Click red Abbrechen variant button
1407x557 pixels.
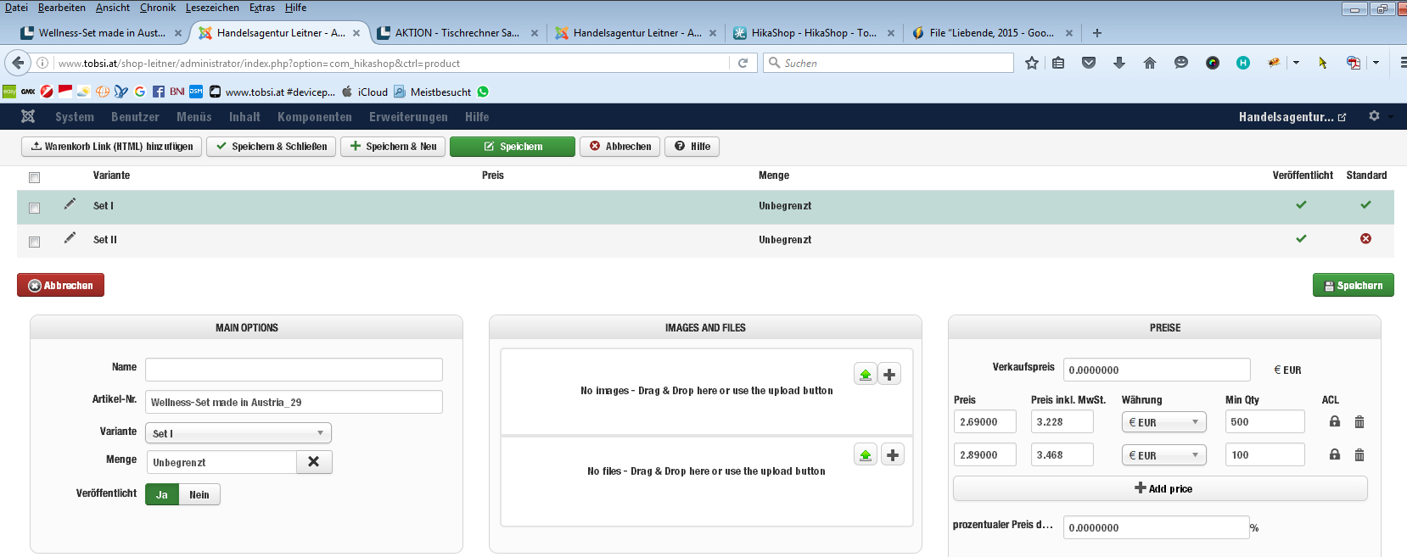click(x=60, y=285)
